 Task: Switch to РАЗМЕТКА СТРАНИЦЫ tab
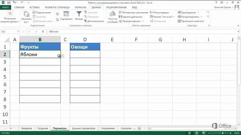pos(57,7)
